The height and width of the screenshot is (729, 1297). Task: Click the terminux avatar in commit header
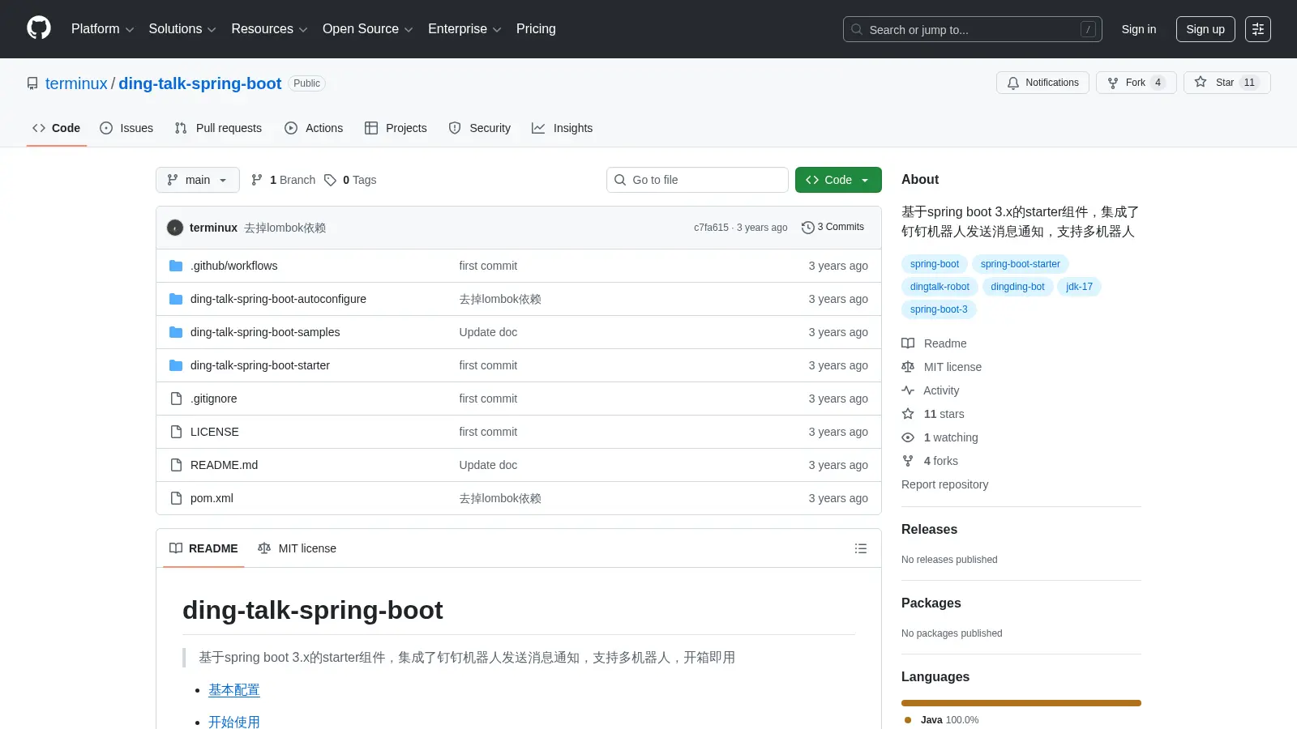[175, 228]
